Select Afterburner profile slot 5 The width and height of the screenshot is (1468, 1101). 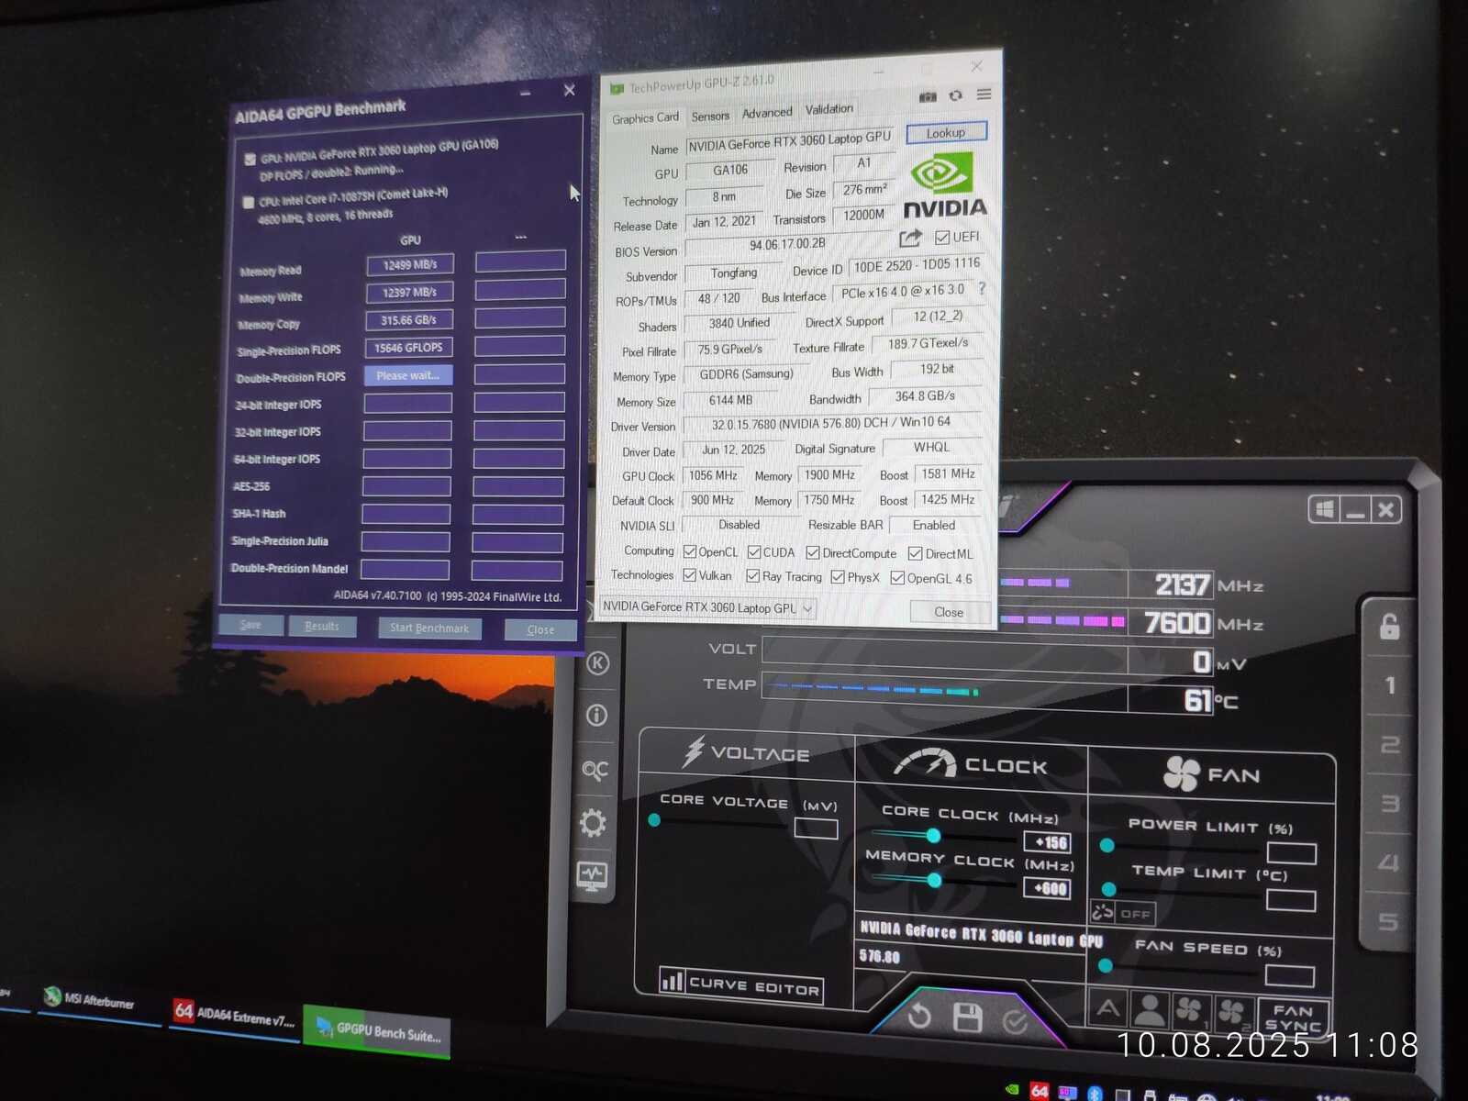1388,921
